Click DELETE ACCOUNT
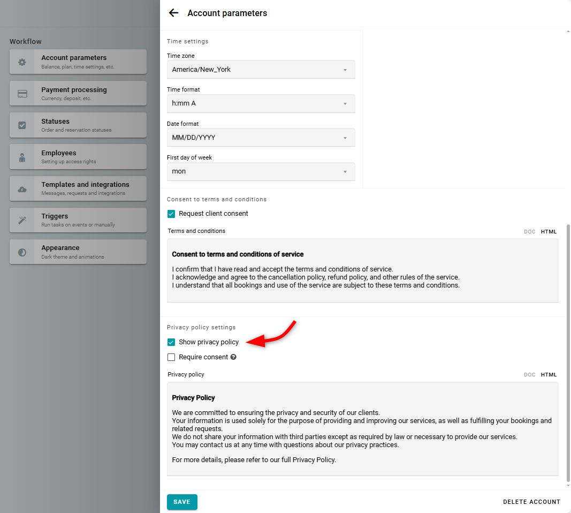Screen dimensions: 571x513 pos(531,502)
